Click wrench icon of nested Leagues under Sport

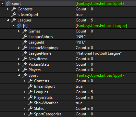pyautogui.click(x=30, y=92)
